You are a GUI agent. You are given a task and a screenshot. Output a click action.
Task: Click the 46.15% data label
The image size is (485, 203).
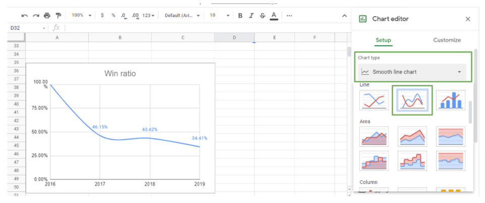pyautogui.click(x=100, y=127)
